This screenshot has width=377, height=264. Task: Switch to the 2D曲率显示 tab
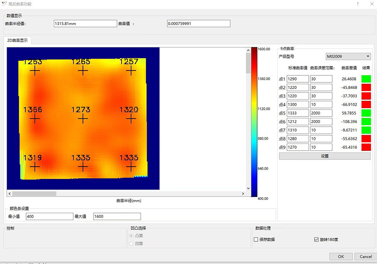[x=17, y=40]
